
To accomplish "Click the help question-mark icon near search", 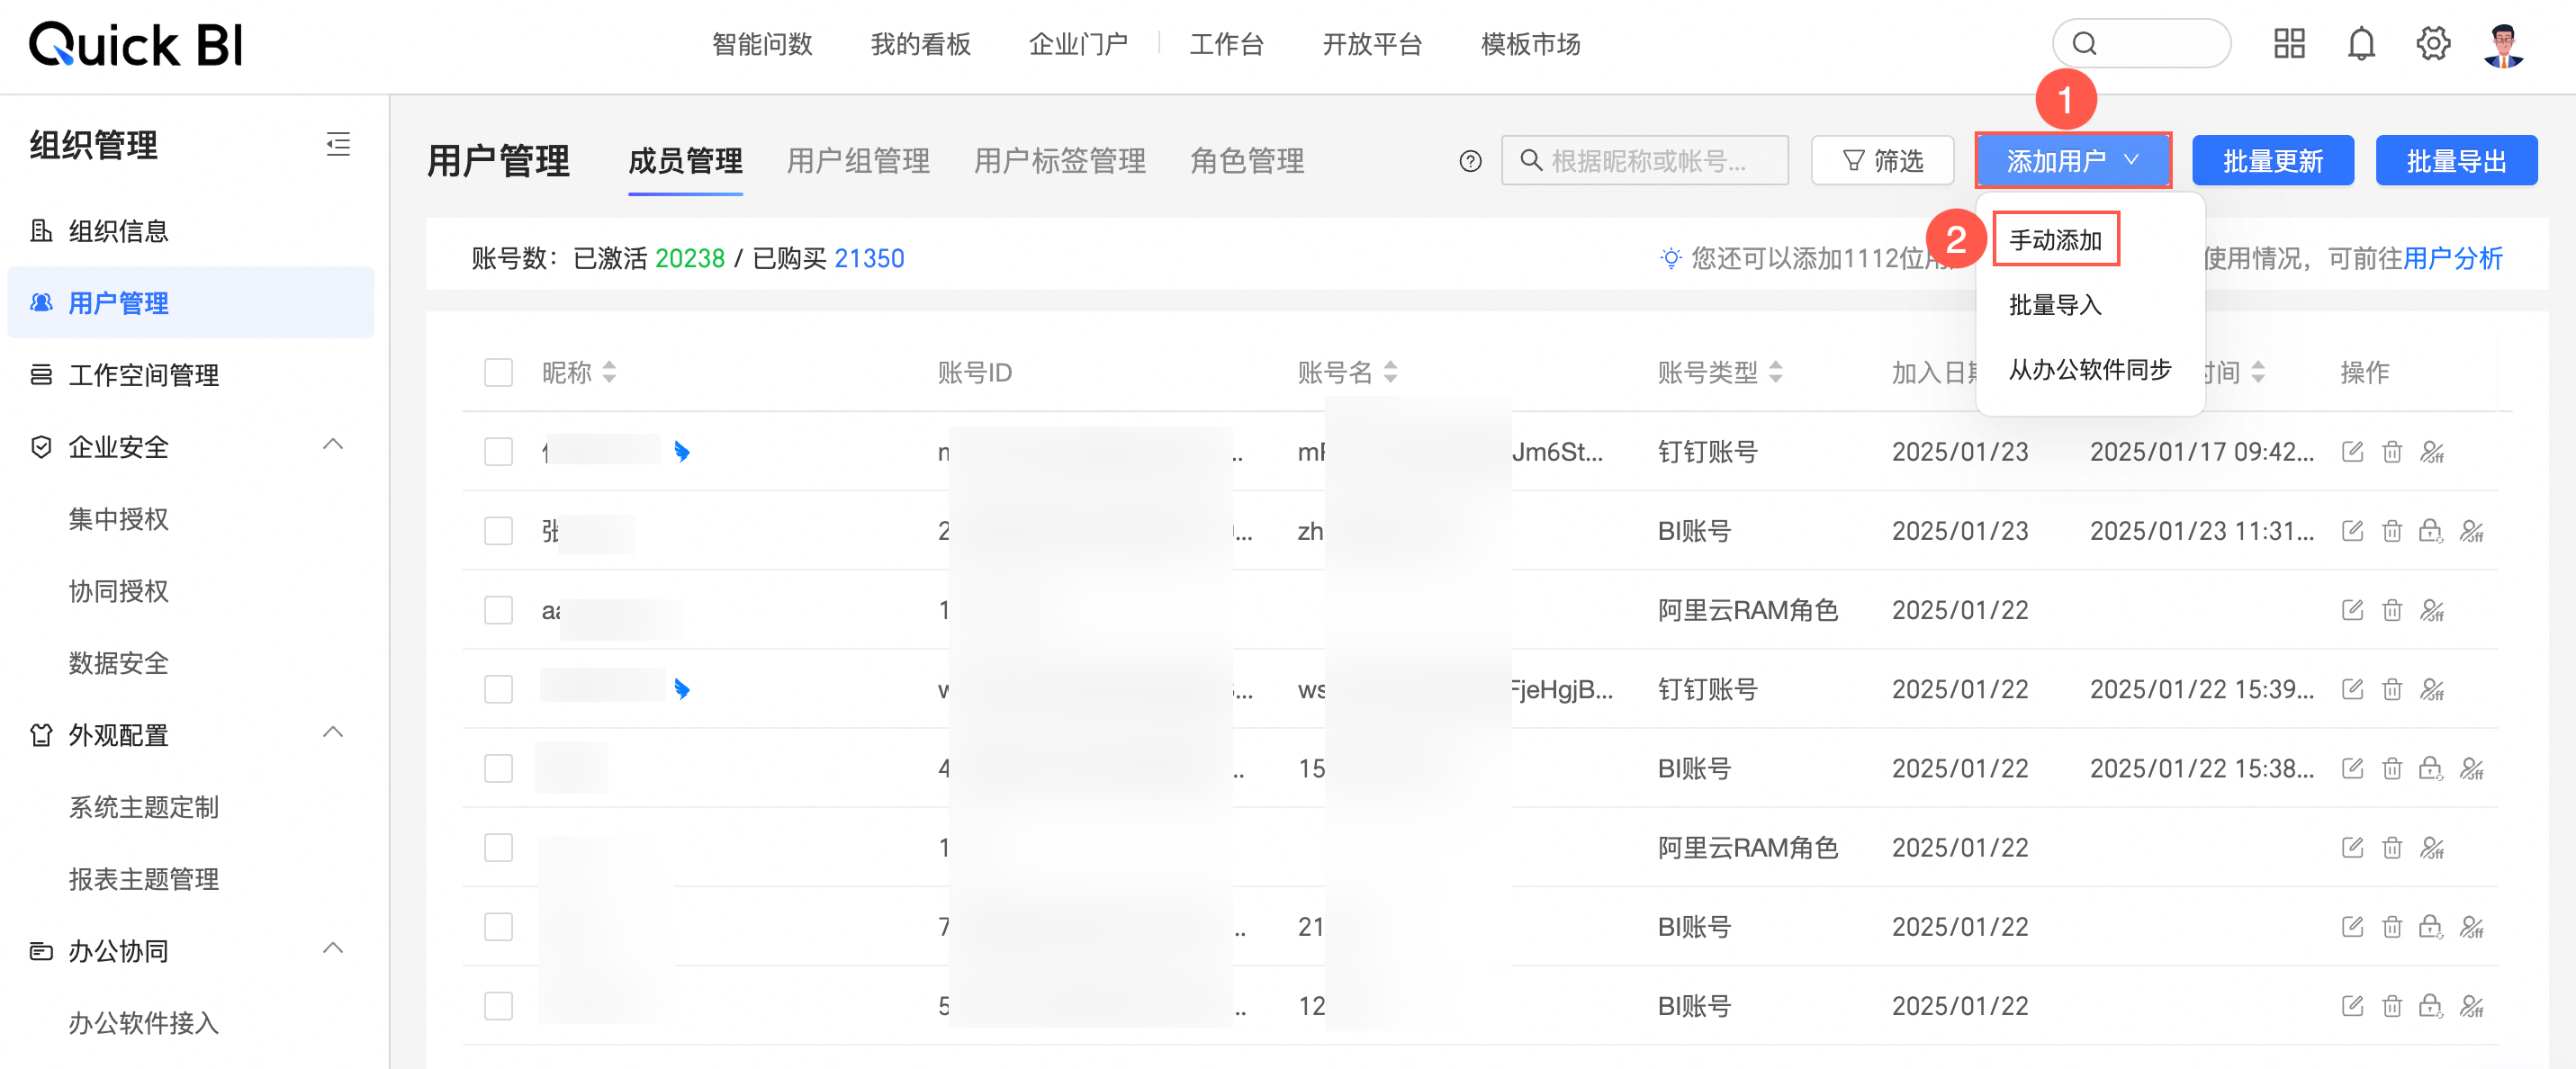I will pos(1469,161).
